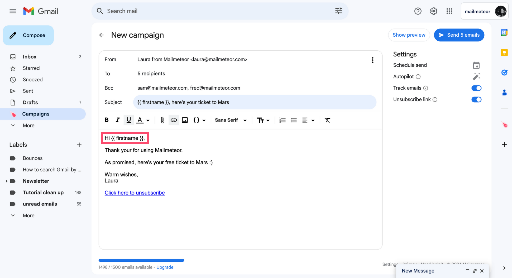Click the Upgrade link
The height and width of the screenshot is (278, 512).
(x=165, y=267)
